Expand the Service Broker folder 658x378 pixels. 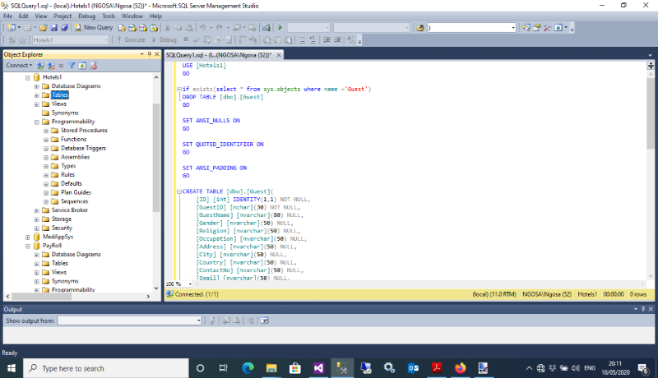click(36, 210)
